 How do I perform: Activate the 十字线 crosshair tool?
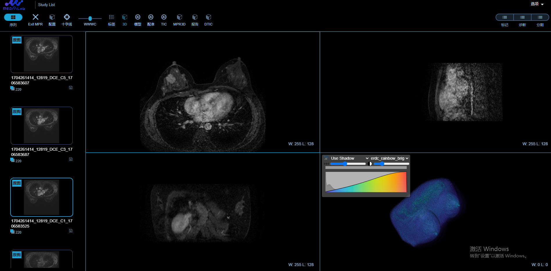[67, 17]
